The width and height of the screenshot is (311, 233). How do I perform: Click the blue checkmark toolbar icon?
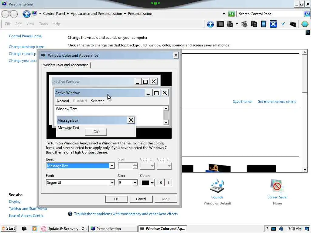point(283,24)
